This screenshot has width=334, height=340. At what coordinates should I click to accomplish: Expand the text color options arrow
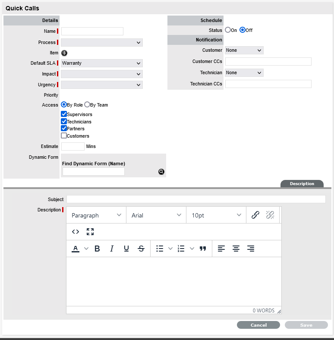(86, 249)
